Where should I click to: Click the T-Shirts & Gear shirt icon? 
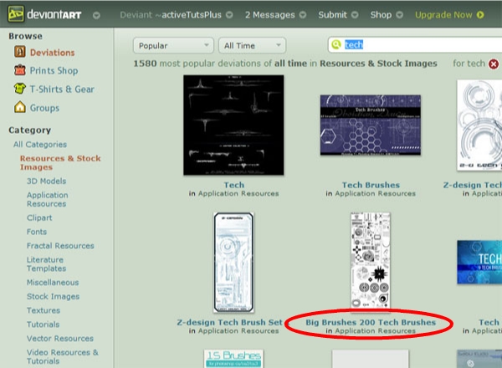[x=20, y=88]
